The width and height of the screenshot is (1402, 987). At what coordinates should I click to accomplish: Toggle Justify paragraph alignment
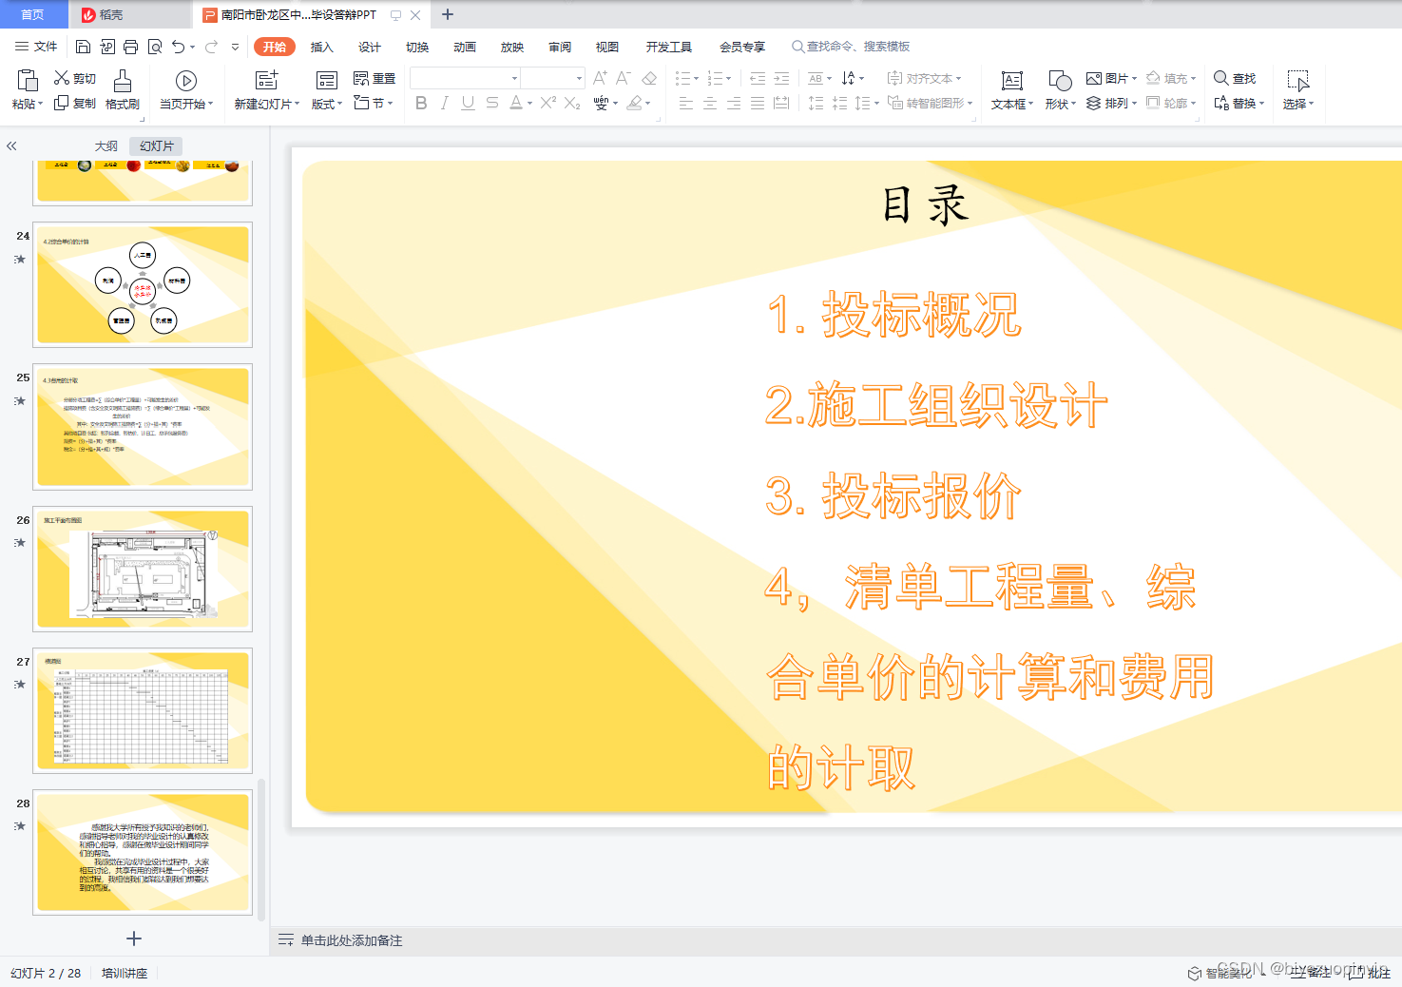(x=758, y=103)
